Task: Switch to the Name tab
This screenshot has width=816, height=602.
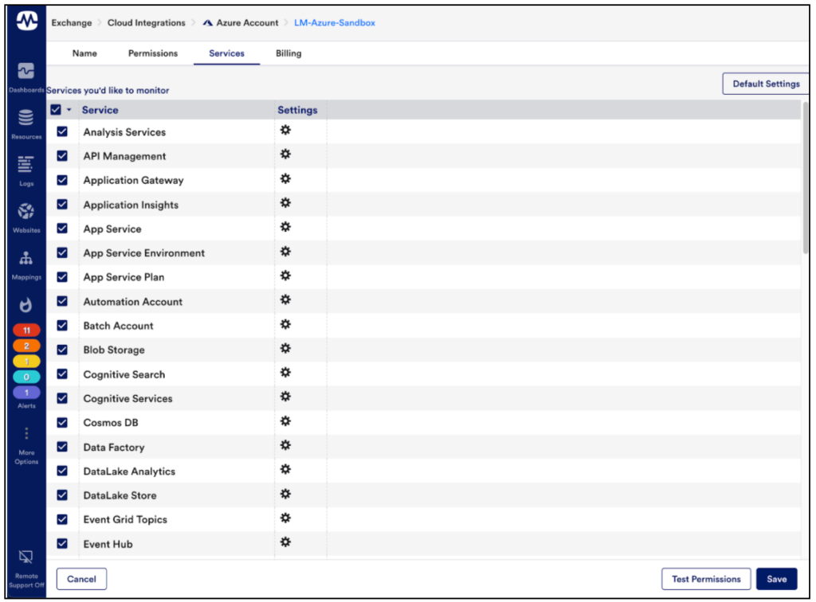Action: (84, 53)
